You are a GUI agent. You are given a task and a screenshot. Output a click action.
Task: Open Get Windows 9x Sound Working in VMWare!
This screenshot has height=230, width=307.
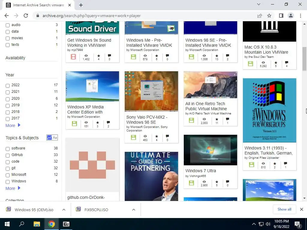pos(89,43)
